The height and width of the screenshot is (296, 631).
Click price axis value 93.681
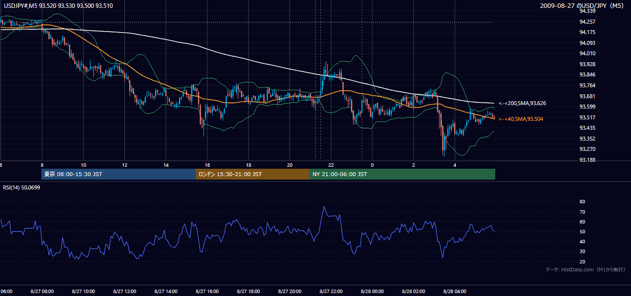pyautogui.click(x=587, y=96)
